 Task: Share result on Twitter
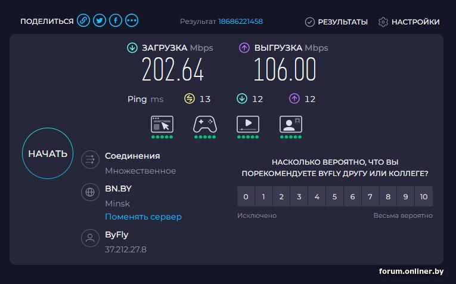pyautogui.click(x=100, y=21)
